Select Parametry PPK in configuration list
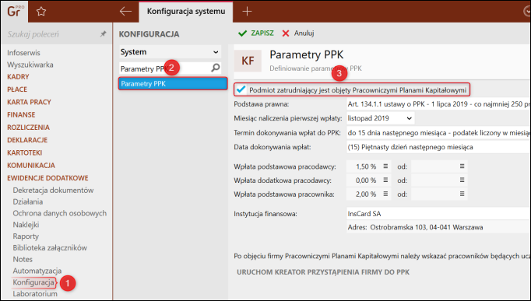Image resolution: width=531 pixels, height=301 pixels. [x=173, y=83]
